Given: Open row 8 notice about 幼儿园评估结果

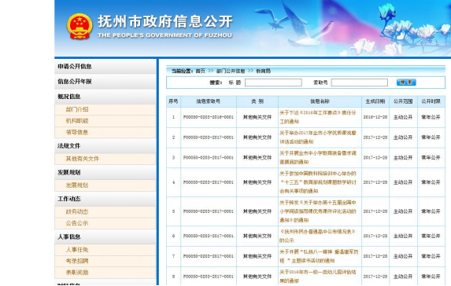Looking at the screenshot, I should 318,277.
